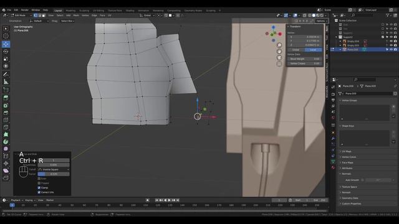Open the Vertex menu in viewport header
Image resolution: width=399 pixels, height=224 pixels.
click(85, 16)
